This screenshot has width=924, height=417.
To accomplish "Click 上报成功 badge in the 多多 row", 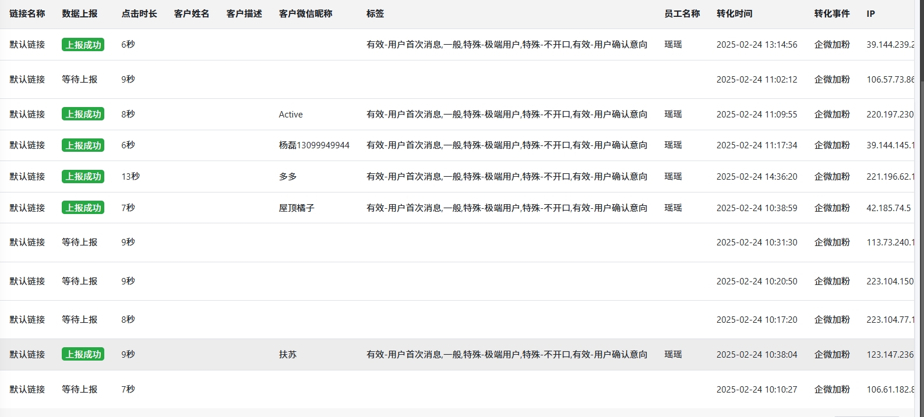I will (83, 176).
